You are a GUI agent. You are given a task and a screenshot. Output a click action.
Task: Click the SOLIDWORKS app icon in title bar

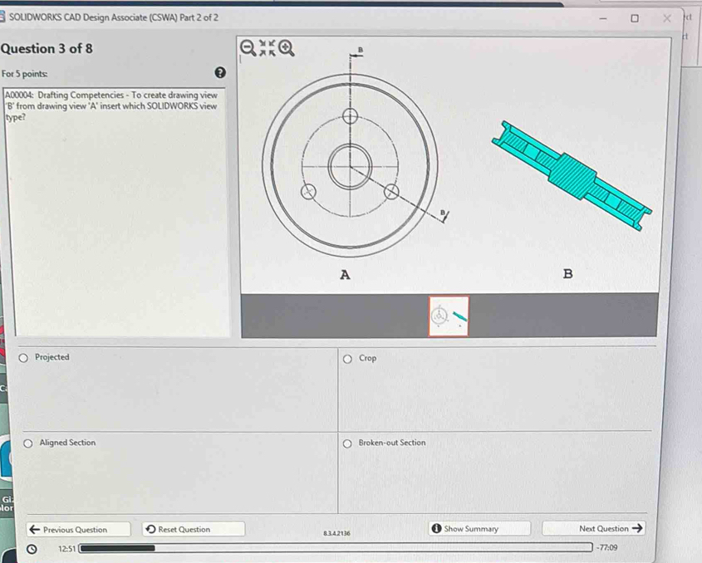pyautogui.click(x=2, y=17)
